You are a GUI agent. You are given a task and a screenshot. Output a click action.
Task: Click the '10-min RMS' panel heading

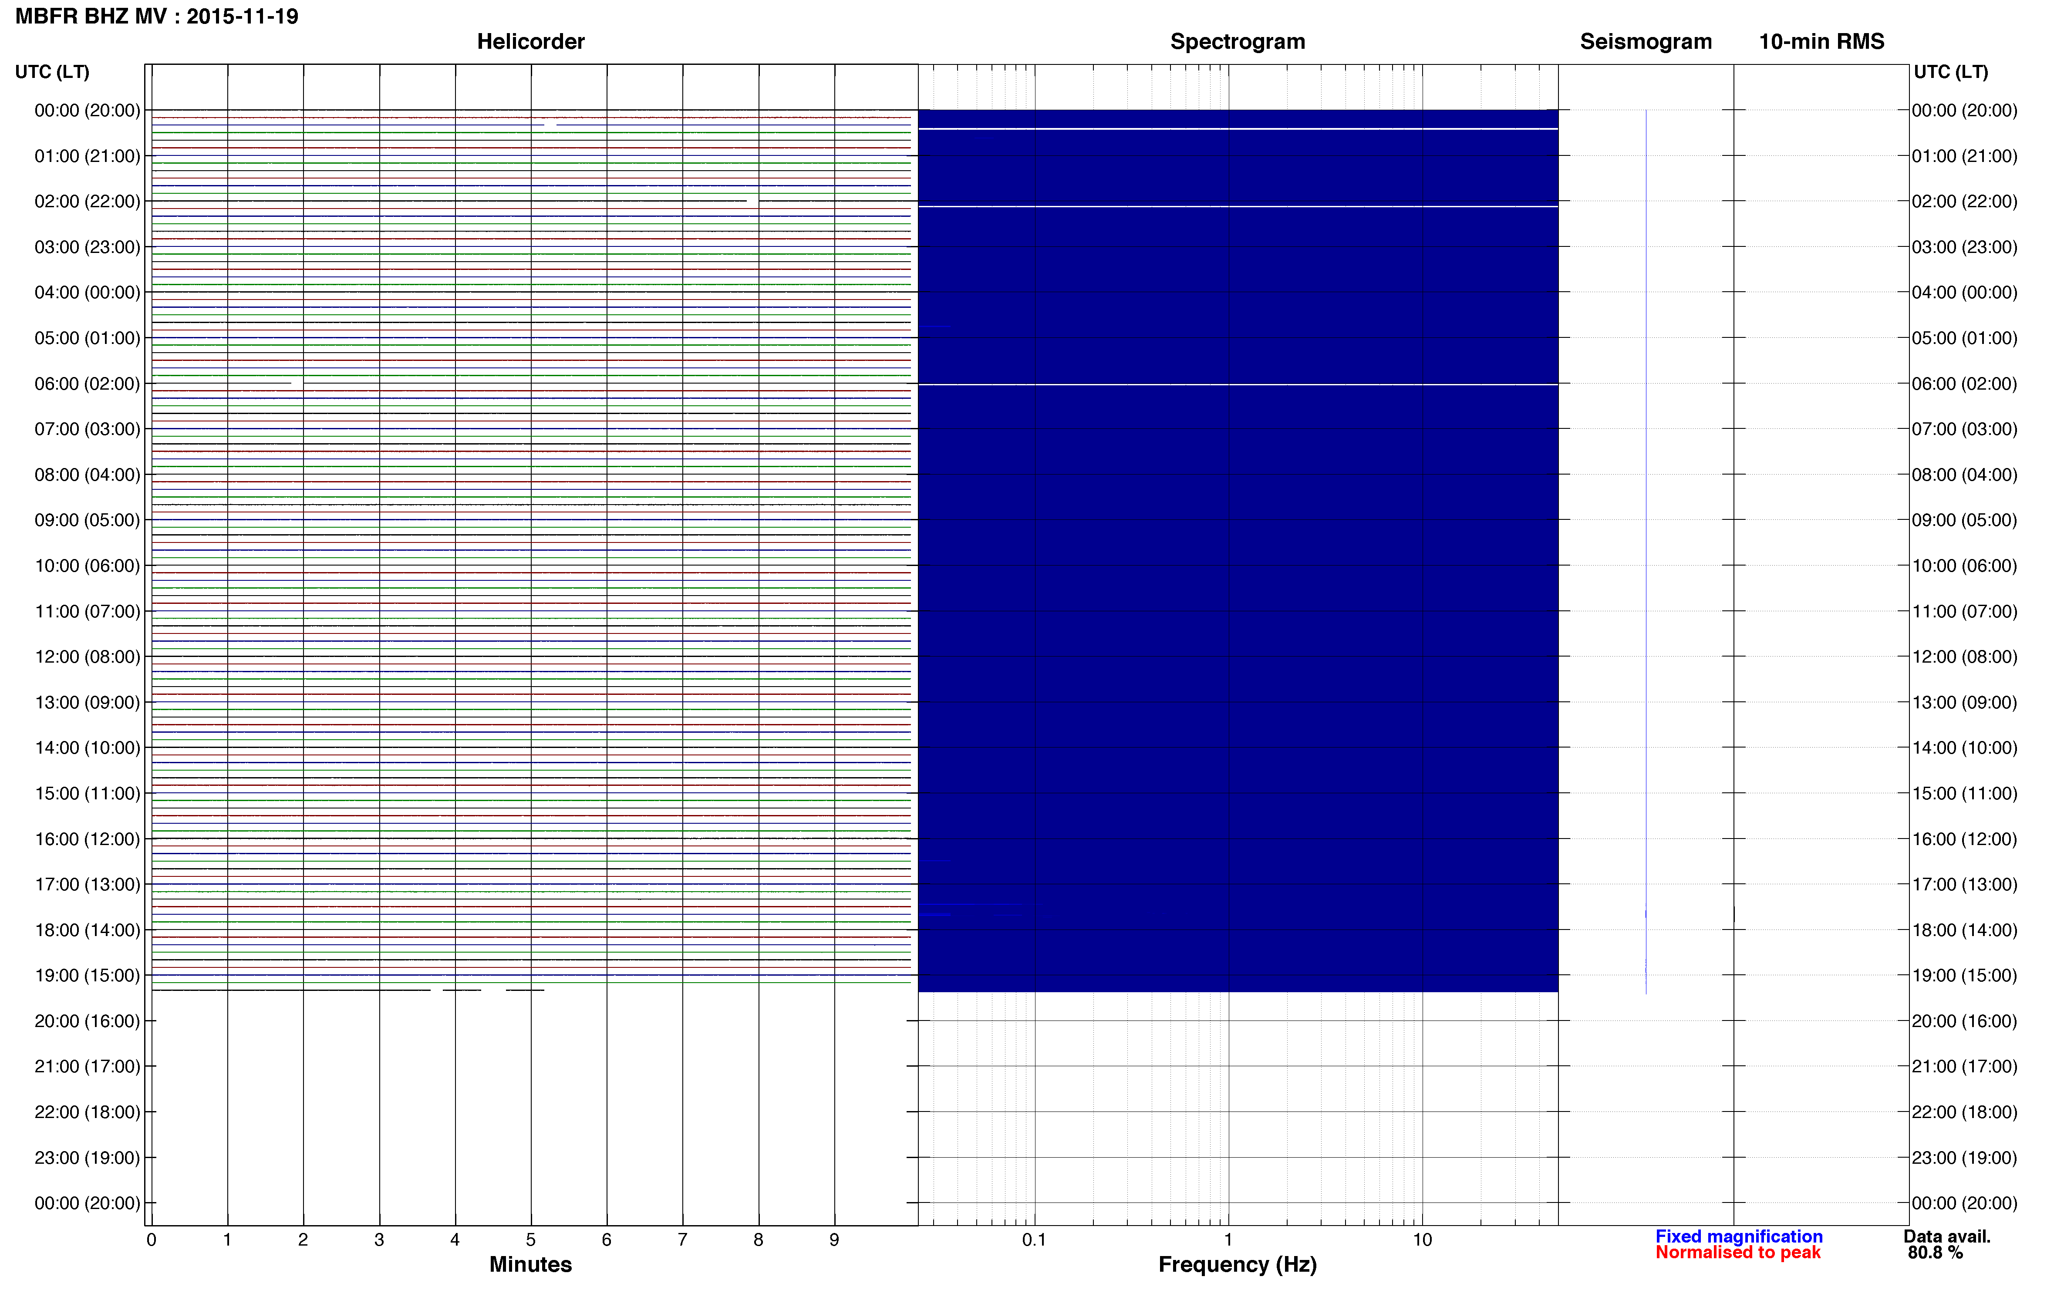[1822, 42]
